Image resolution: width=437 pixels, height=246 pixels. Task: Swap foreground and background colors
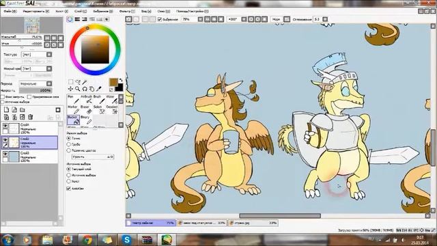[120, 81]
